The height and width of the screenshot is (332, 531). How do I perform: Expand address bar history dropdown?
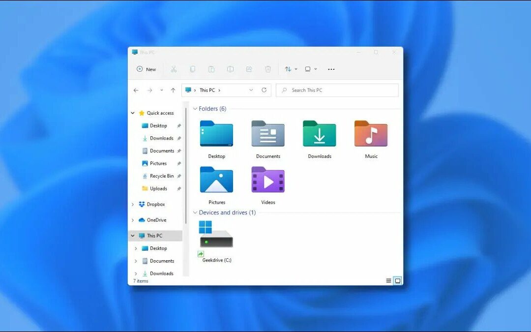coord(251,90)
